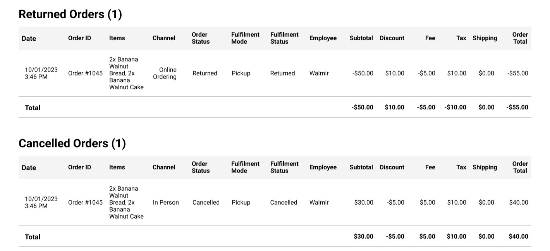The image size is (550, 251).
Task: Open Order #1045 in Returned Orders table
Action: (x=85, y=73)
